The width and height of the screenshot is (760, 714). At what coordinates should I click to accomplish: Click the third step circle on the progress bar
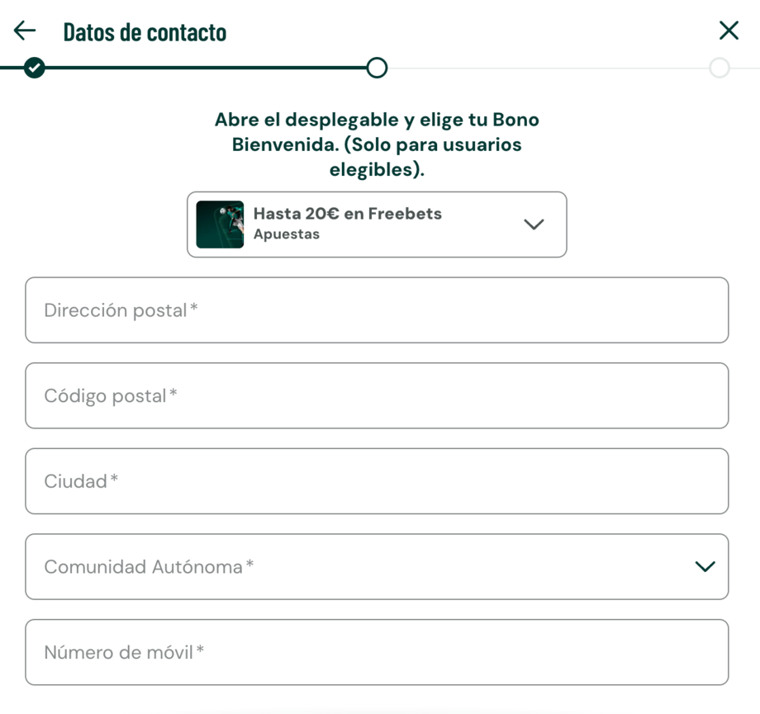pos(720,68)
